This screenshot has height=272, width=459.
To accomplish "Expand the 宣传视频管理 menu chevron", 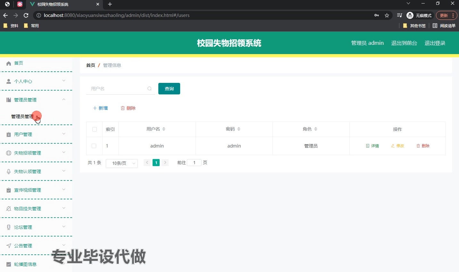I will 64,189.
